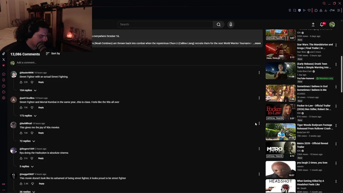Open the Sort by comments dropdown
The height and width of the screenshot is (193, 343).
point(53,54)
